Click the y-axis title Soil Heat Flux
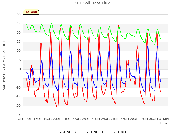This screenshot has height=138, width=185. (4, 66)
